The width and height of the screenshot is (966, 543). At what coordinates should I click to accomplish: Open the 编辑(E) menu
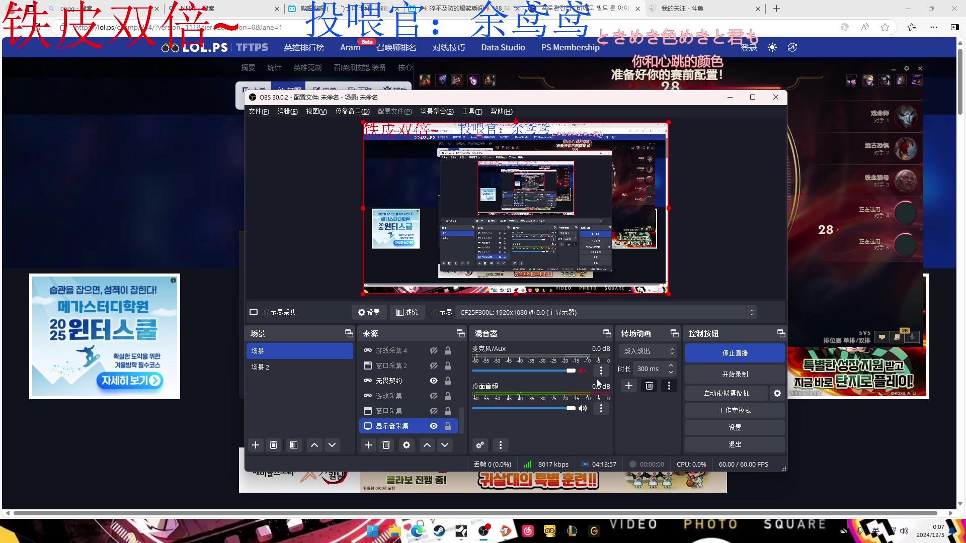click(x=287, y=111)
